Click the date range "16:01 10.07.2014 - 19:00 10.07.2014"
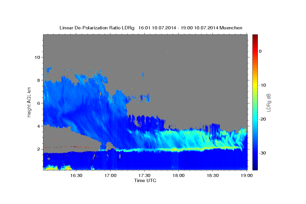Screen dimensions: 306x204 [x=178, y=28]
